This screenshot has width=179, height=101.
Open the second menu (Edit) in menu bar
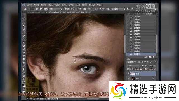(37, 5)
